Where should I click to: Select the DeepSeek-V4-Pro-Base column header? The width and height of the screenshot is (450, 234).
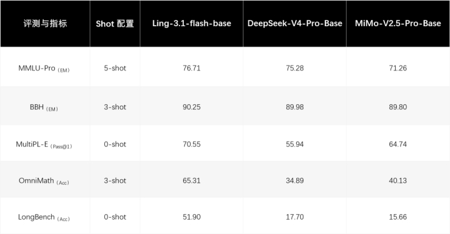point(295,24)
